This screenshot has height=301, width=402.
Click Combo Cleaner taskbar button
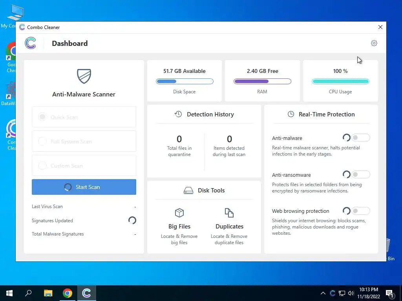tap(86, 293)
